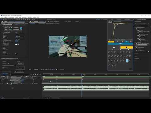Select the highlighted light-blue easing preset

click(x=127, y=61)
